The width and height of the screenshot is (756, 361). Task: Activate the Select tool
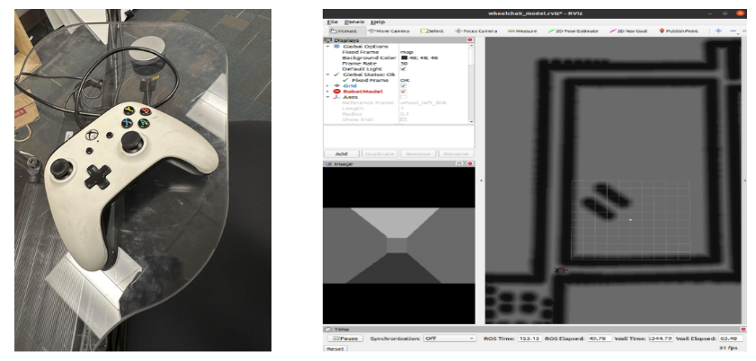[432, 31]
